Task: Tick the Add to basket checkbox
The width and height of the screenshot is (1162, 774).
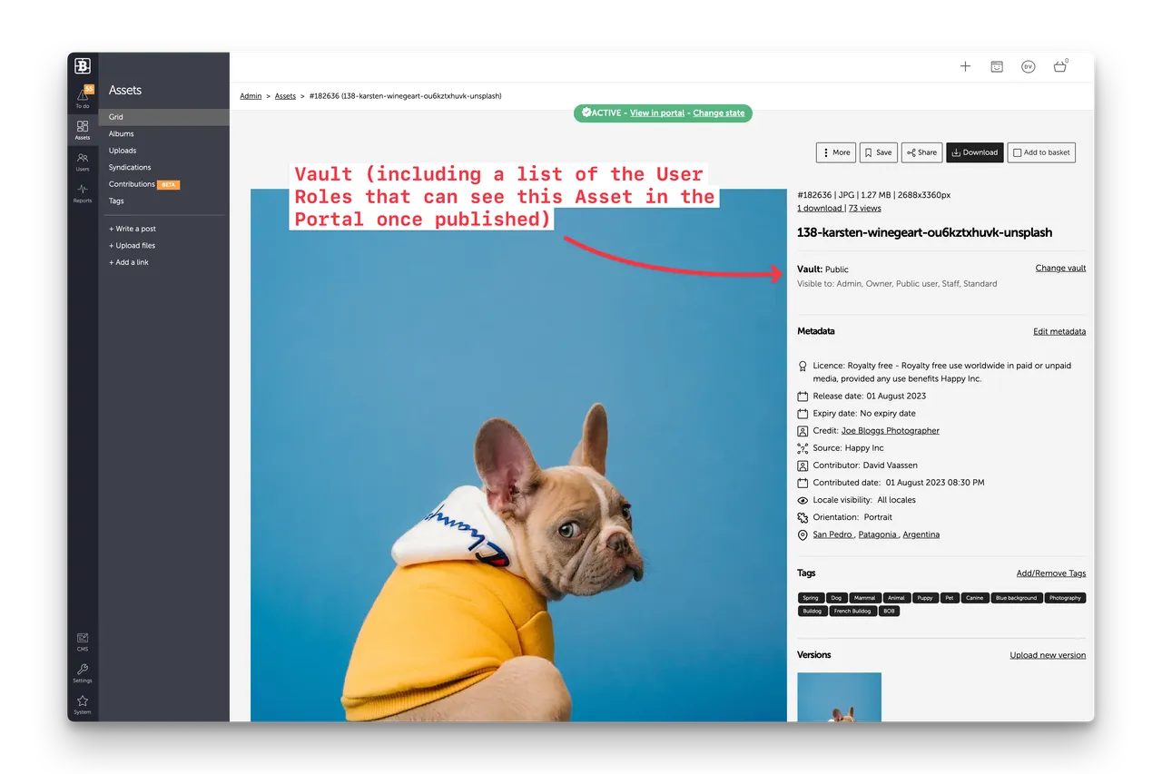Action: (x=1018, y=152)
